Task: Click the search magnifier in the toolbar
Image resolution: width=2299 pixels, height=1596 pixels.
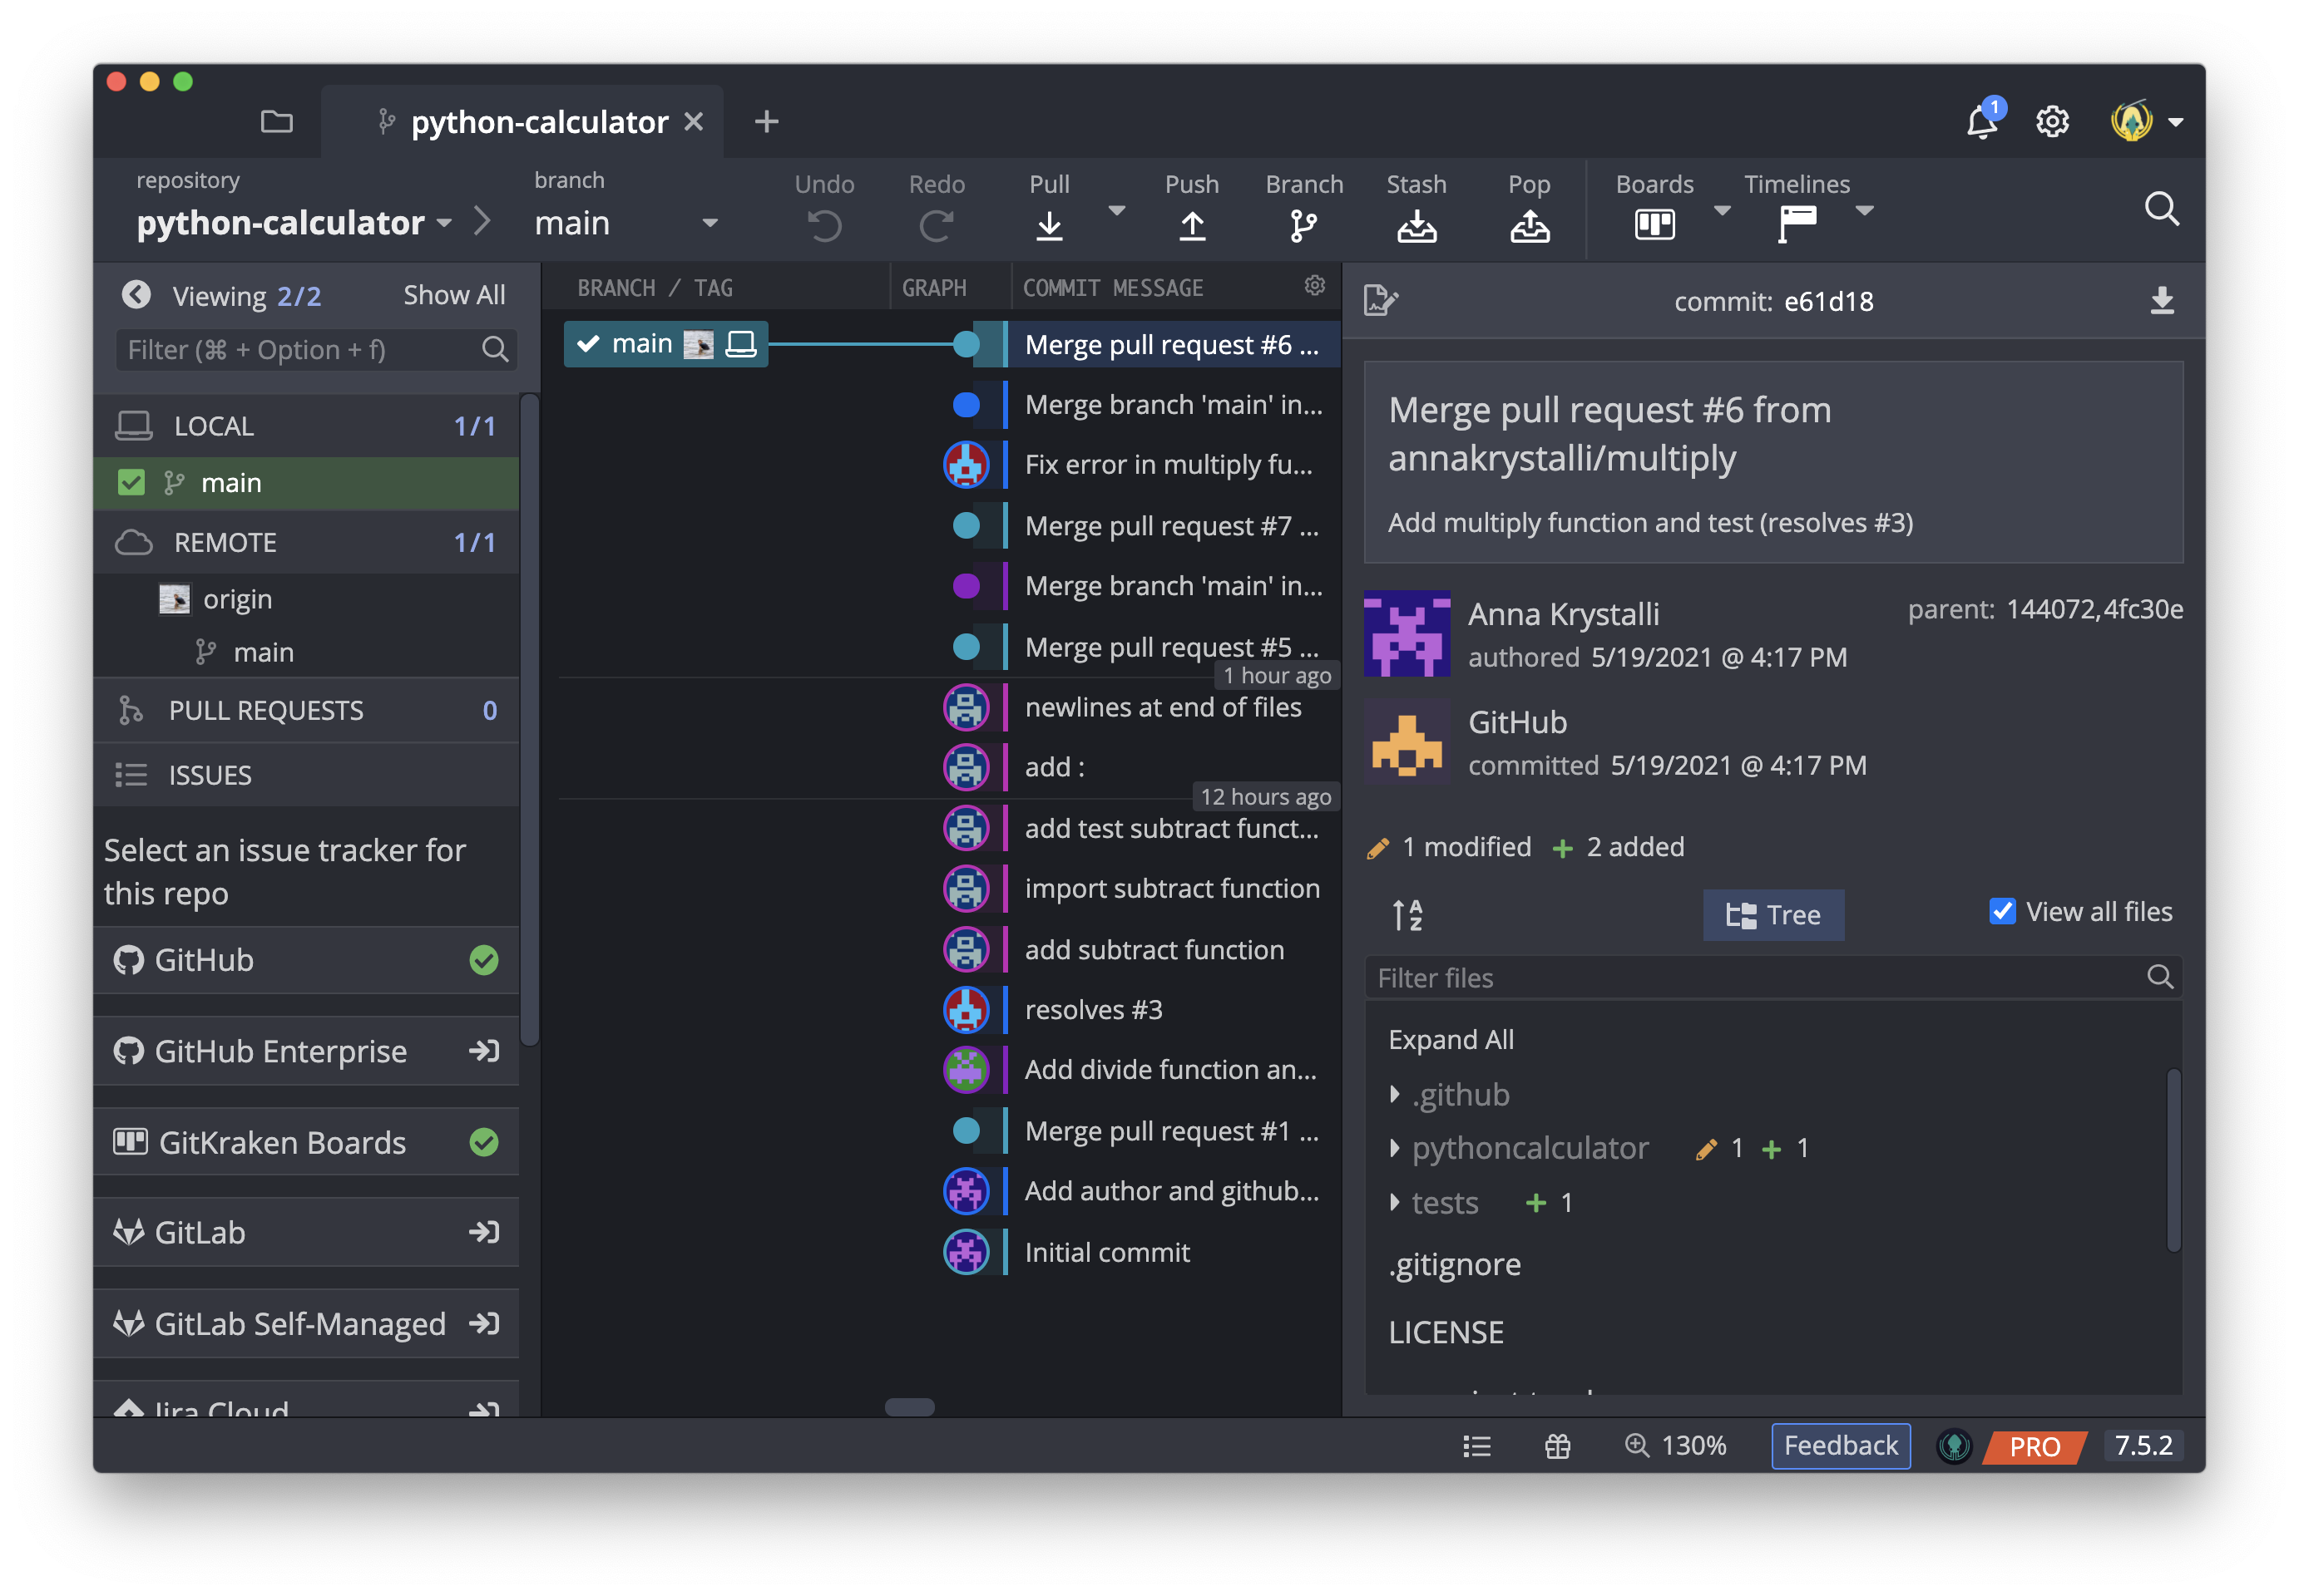Action: tap(2162, 209)
